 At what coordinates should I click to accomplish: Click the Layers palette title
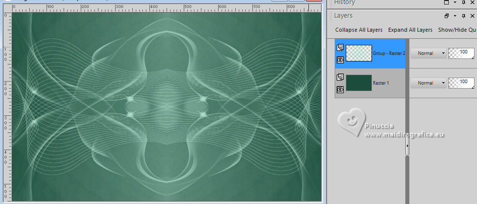[343, 16]
